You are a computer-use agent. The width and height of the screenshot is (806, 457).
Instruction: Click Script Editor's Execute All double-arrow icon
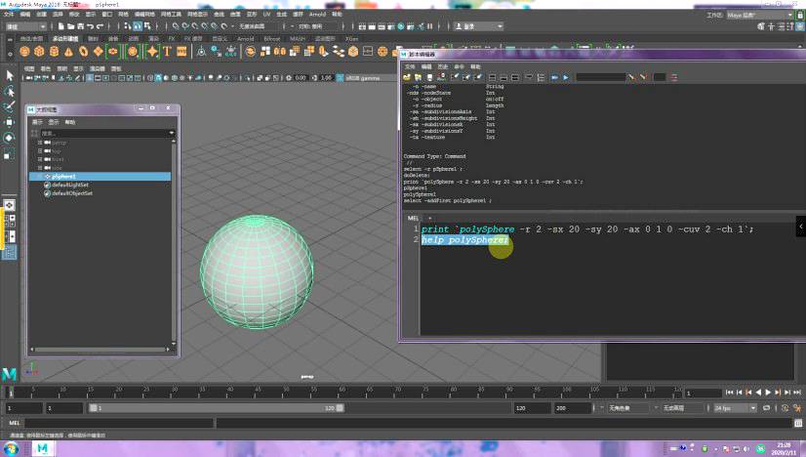click(554, 77)
